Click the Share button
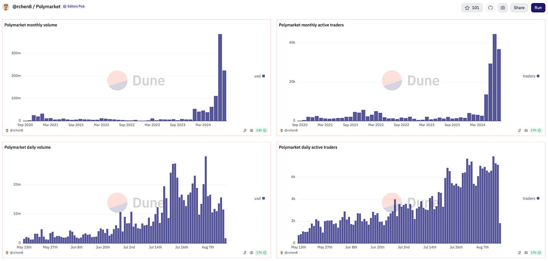 click(x=519, y=8)
